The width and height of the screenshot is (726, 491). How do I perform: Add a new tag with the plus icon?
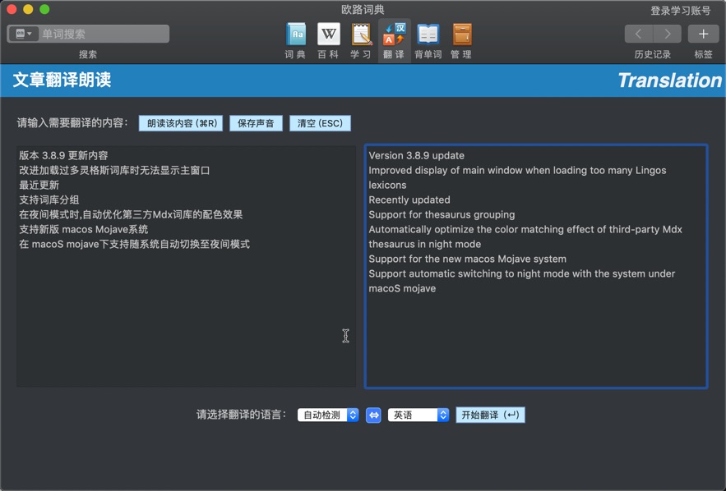click(703, 34)
